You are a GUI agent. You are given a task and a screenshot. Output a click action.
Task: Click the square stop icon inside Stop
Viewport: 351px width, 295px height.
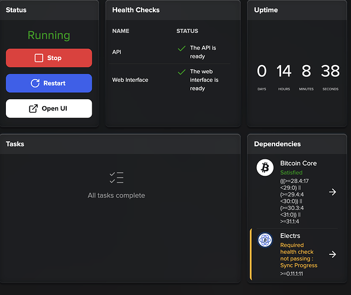click(38, 58)
